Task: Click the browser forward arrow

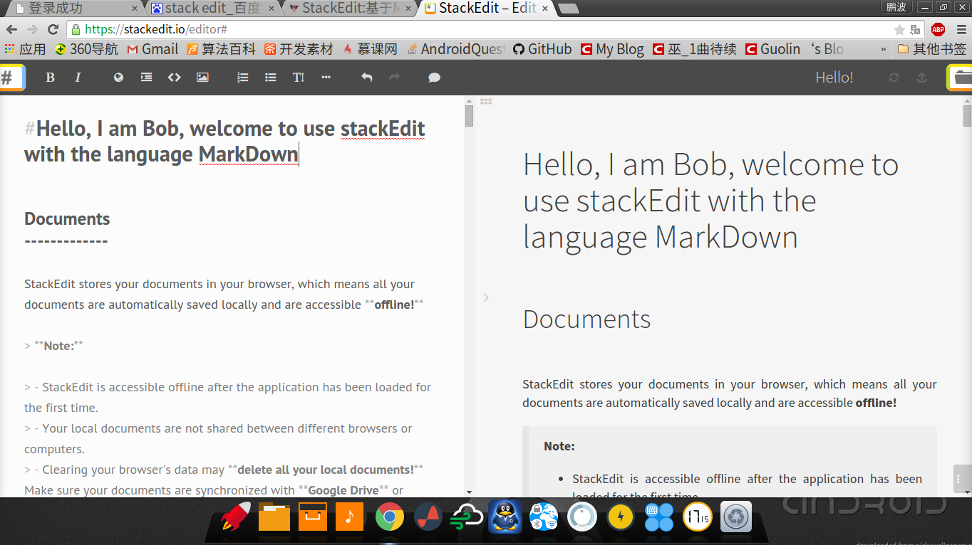Action: (32, 29)
